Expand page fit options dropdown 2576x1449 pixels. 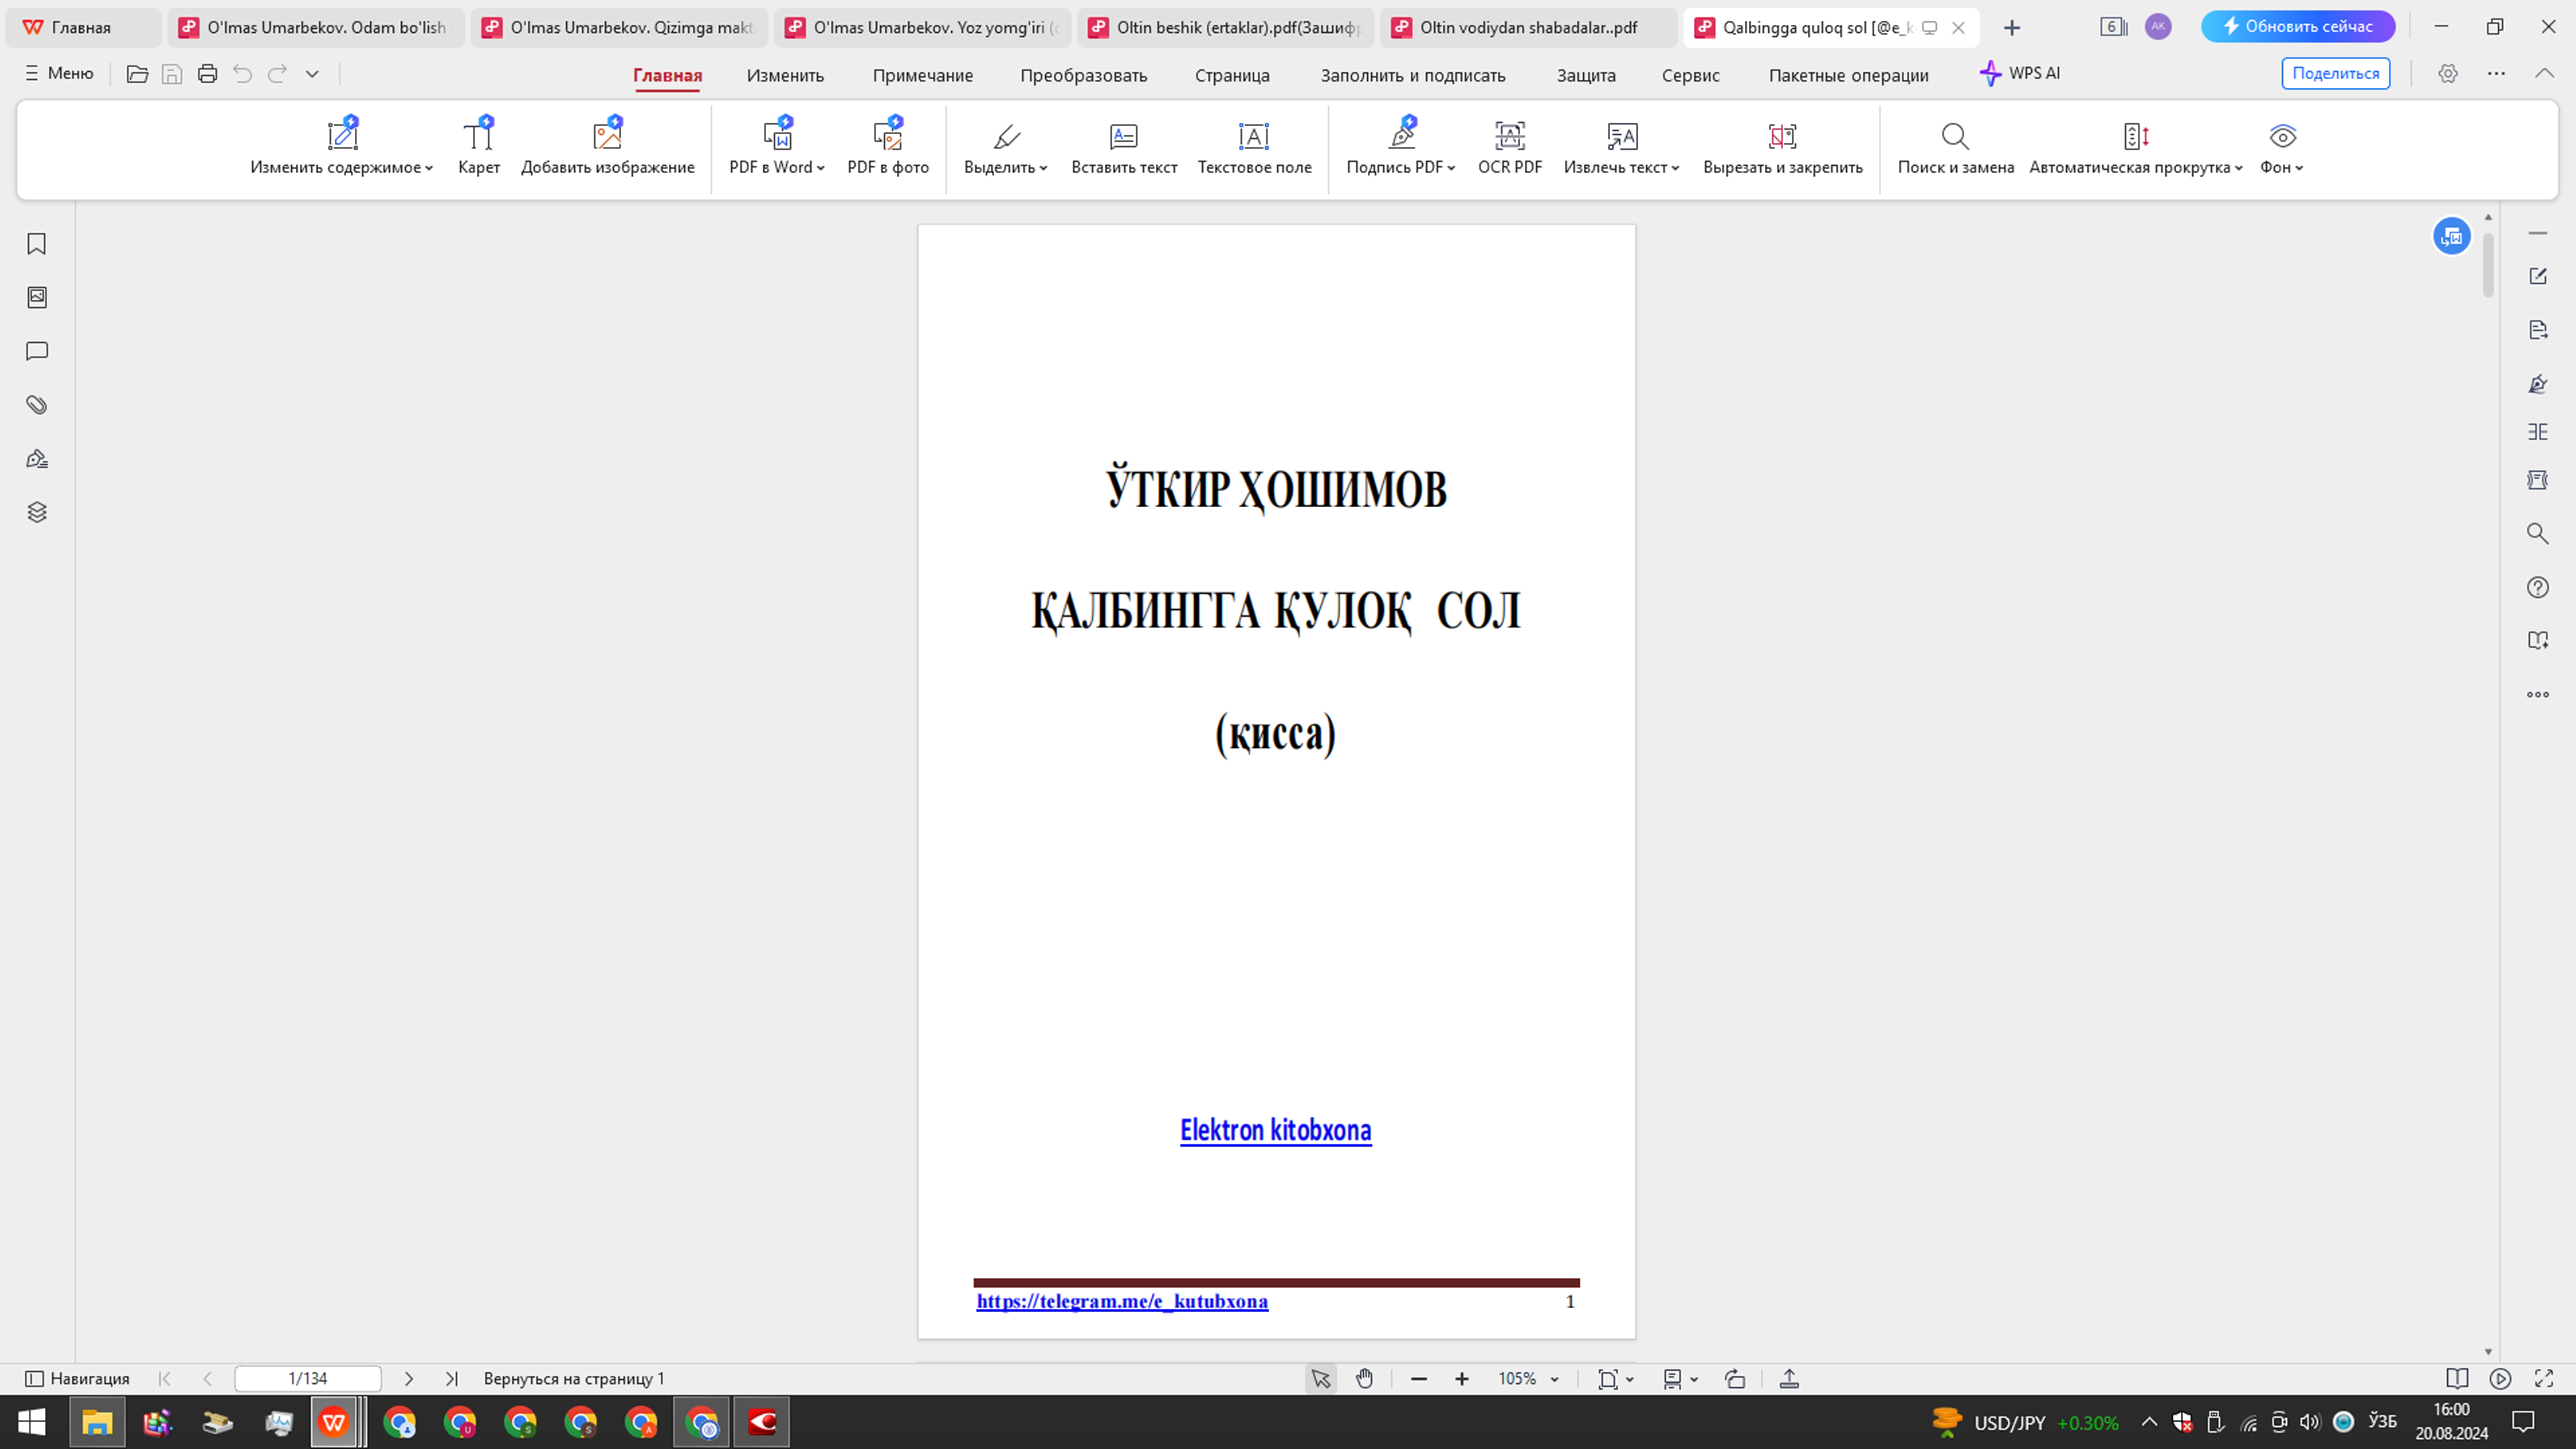point(1630,1380)
